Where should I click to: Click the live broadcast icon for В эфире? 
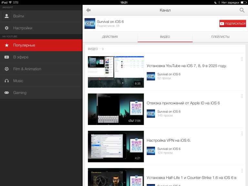(x=7, y=57)
